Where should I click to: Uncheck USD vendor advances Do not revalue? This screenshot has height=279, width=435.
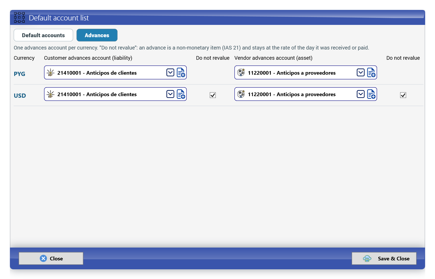[403, 95]
